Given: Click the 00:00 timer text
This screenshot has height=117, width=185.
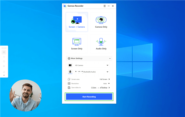Looking at the screenshot, I should 4,48.
